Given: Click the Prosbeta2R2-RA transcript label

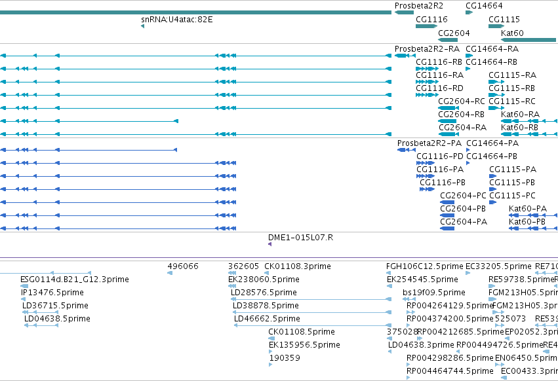Looking at the screenshot, I should (427, 49).
